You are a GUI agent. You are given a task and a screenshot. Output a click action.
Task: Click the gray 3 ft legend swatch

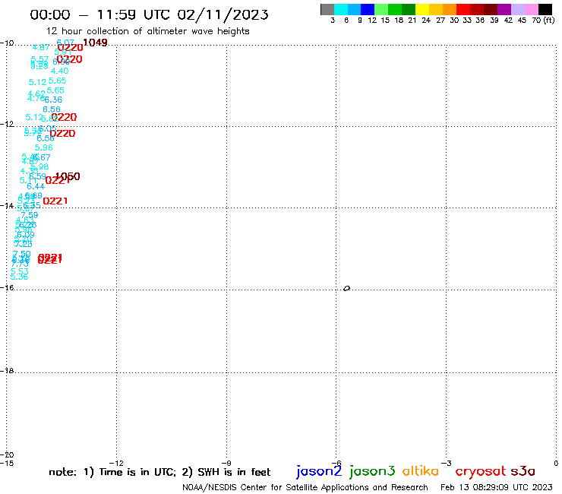pyautogui.click(x=327, y=9)
